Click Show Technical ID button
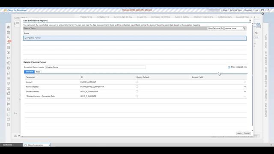The image size is (274, 154). [215, 28]
